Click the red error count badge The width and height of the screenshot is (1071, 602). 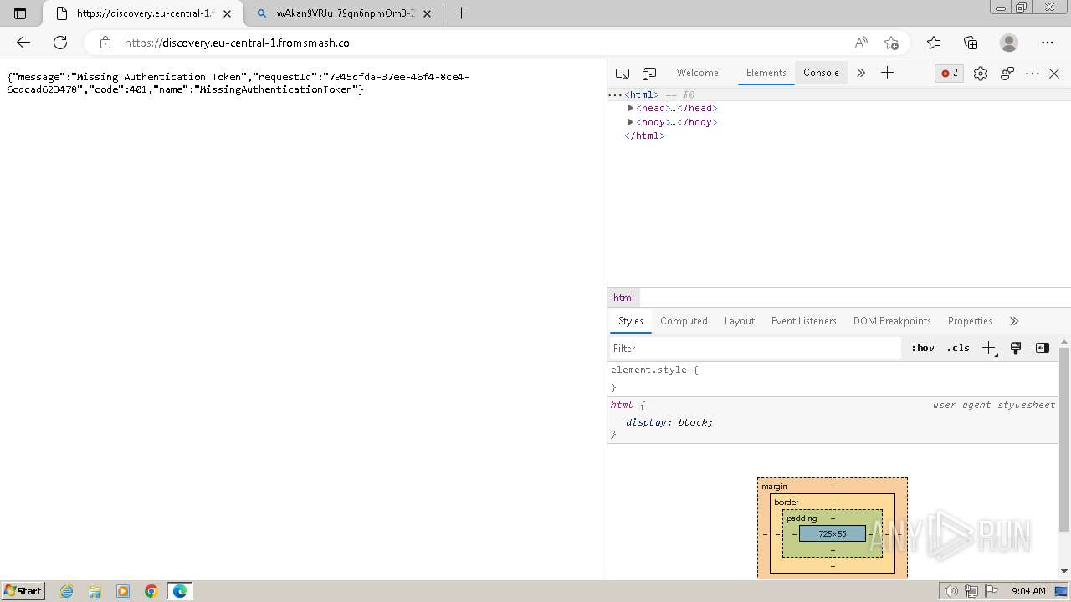pos(950,74)
